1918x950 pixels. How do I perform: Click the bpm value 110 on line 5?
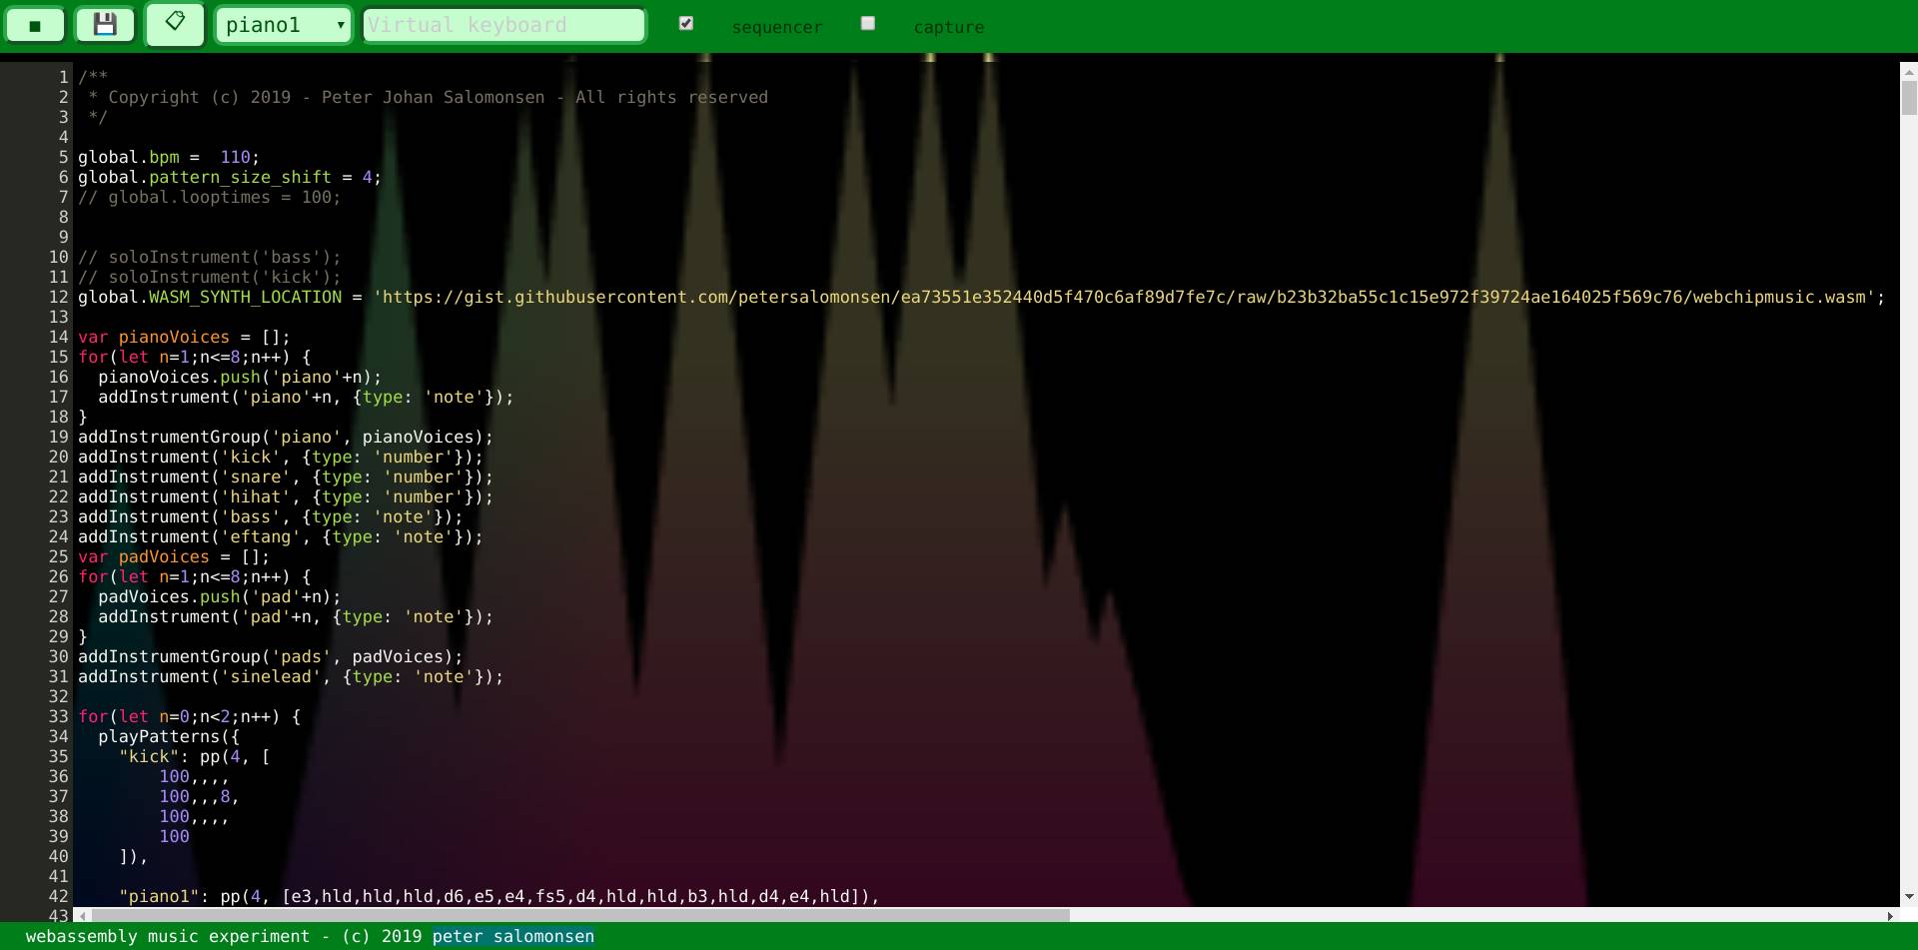coord(236,157)
